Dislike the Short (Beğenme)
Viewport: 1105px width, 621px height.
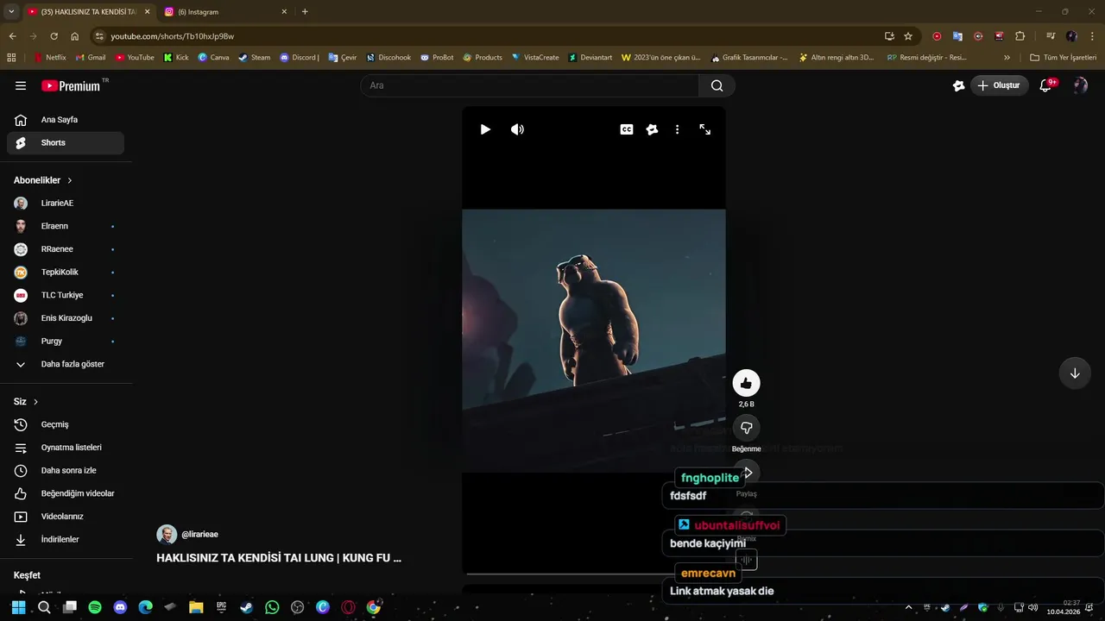tap(746, 428)
